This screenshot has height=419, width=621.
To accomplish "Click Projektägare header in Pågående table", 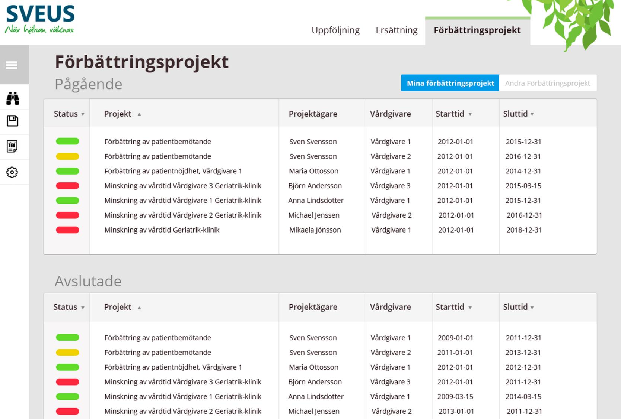I will 313,114.
